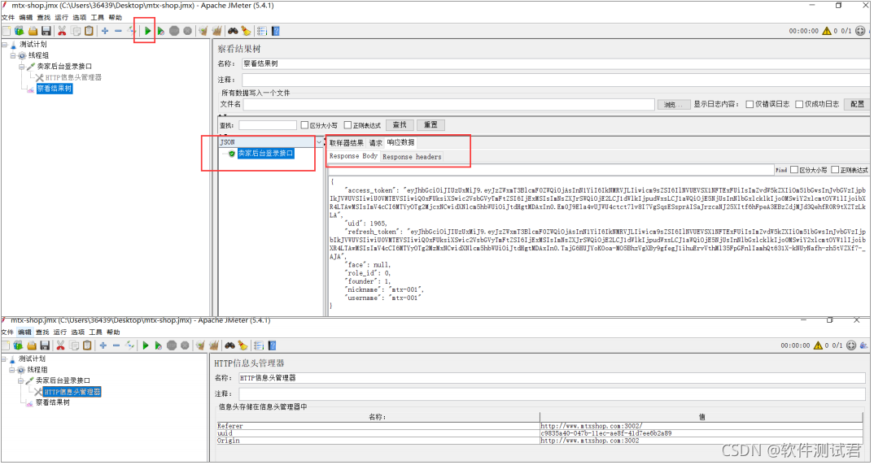Screen dimensions: 874x465
Task: Click the Templates icon in upper window toolbar
Action: 20,31
